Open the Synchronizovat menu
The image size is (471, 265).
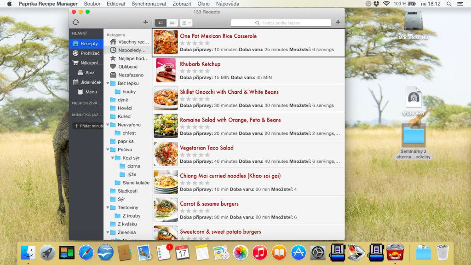point(149,4)
